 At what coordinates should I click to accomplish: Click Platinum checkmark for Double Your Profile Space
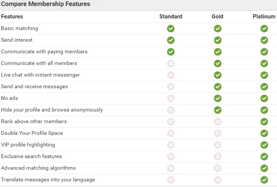pos(264,133)
